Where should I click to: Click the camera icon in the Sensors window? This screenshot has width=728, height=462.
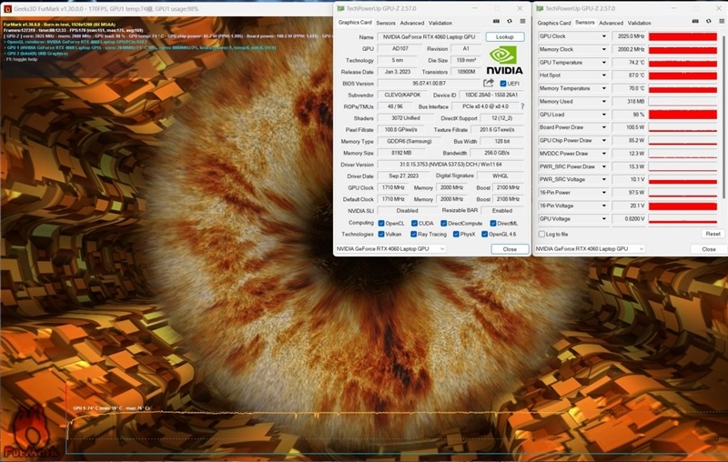[x=695, y=23]
